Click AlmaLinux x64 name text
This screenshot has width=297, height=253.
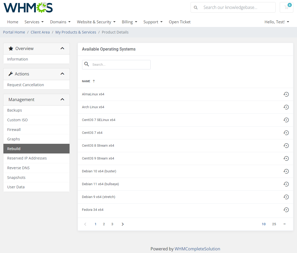[93, 94]
